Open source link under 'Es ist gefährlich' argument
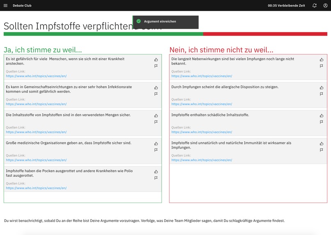The width and height of the screenshot is (331, 235). pyautogui.click(x=36, y=76)
